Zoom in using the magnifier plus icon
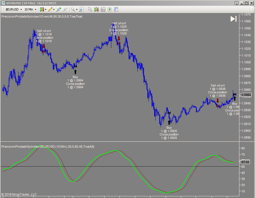The image size is (255, 198). (x=58, y=9)
